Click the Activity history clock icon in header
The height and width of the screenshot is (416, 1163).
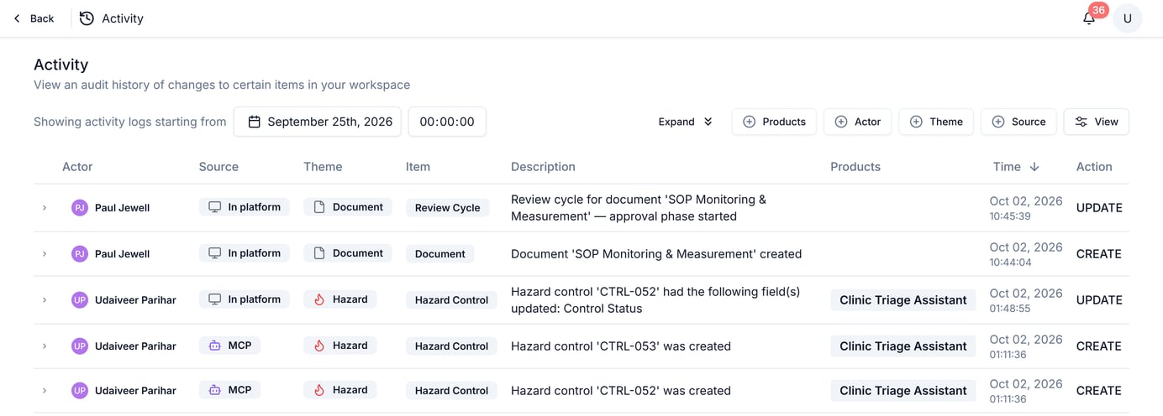pos(87,18)
